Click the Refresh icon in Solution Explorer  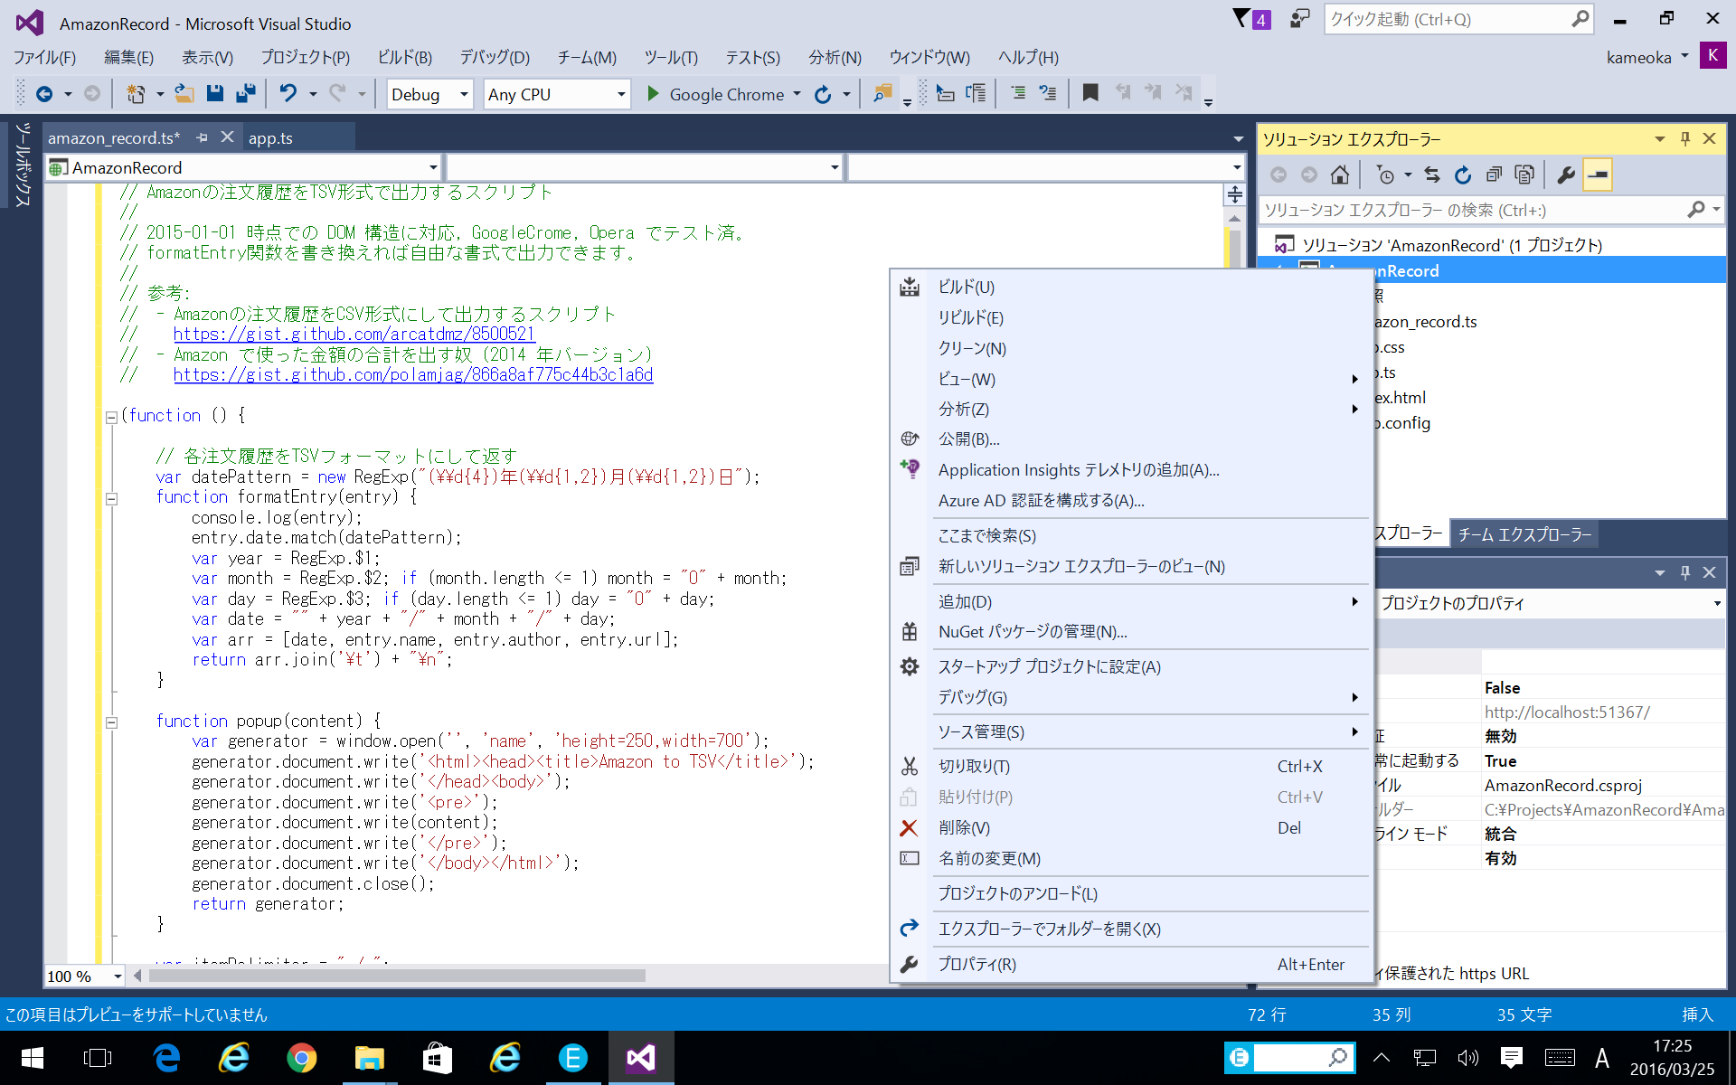pyautogui.click(x=1463, y=175)
